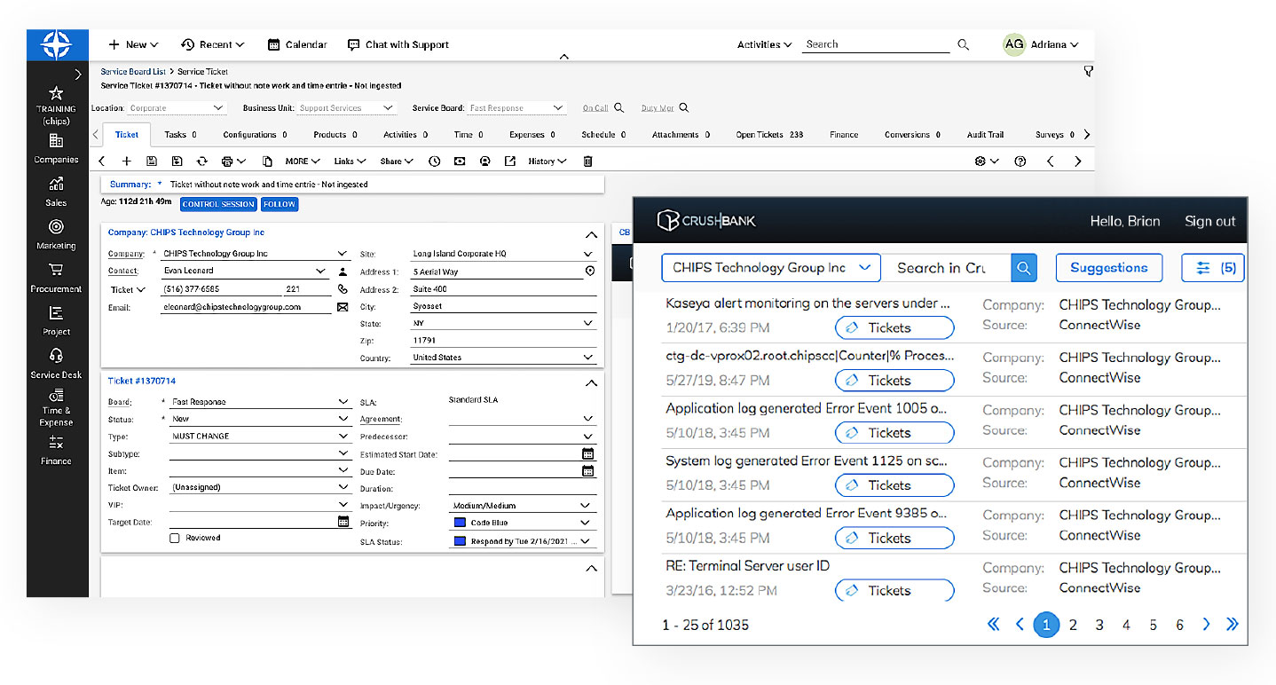1276x685 pixels.
Task: Click the Search in CrushBank input field
Action: (x=946, y=268)
